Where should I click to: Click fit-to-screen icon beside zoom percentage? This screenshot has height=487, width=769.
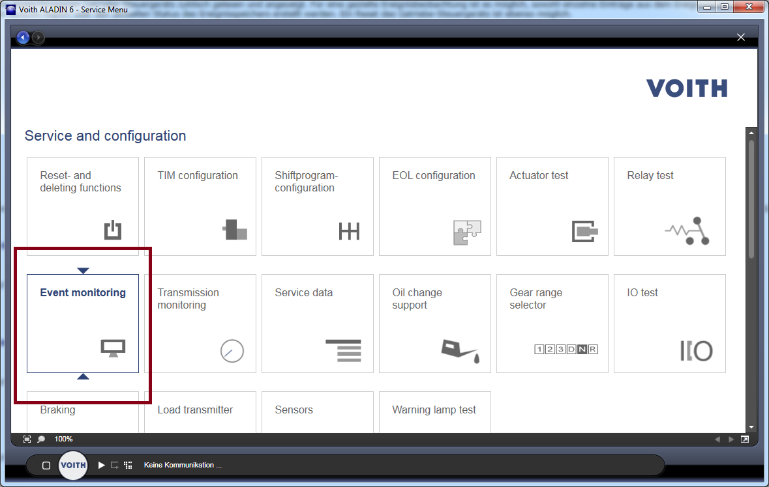27,439
